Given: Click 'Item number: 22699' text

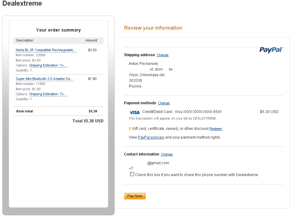Looking at the screenshot, I should click(30, 55).
